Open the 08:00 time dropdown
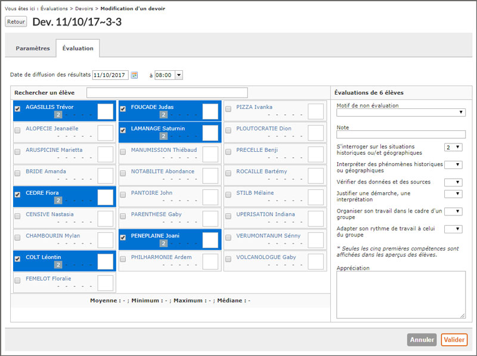477x356 pixels. (x=168, y=75)
